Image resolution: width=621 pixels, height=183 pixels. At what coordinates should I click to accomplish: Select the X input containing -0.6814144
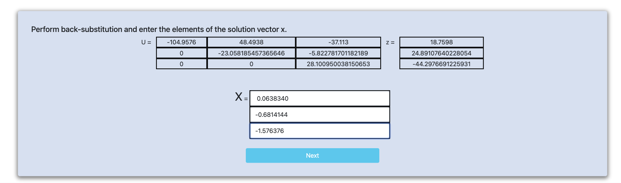pos(319,115)
